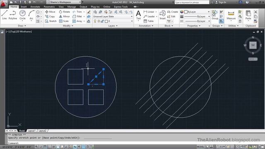Screen dimensions: 265x149
Task: Switch to the Layout2 tab
Action: click(42, 131)
